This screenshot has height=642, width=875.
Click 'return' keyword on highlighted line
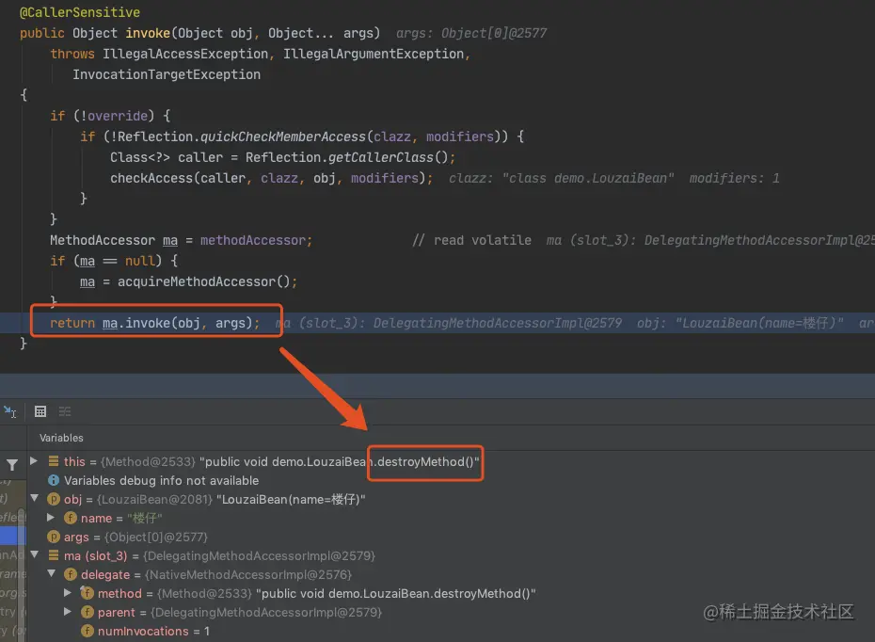[x=72, y=323]
